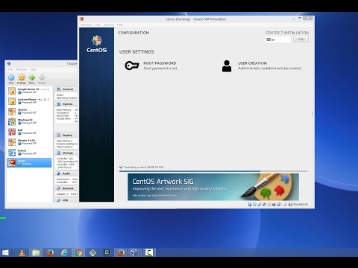Click shared folders icon in VM status bar
358x268 pixels.
268,205
